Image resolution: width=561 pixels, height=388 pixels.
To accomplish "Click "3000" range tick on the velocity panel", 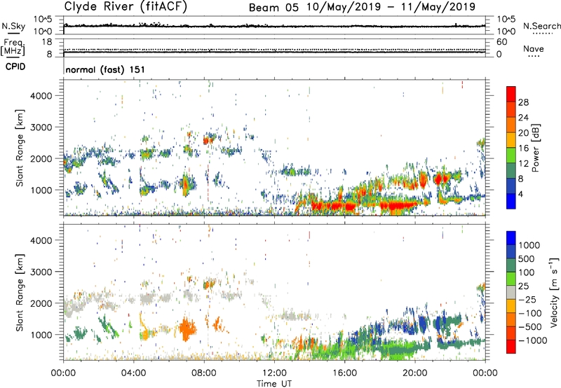I will click(41, 272).
